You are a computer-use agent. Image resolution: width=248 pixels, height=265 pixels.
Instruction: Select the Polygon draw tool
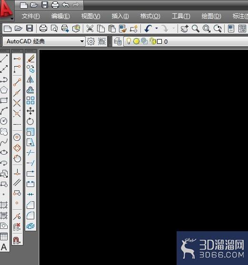pos(4,90)
